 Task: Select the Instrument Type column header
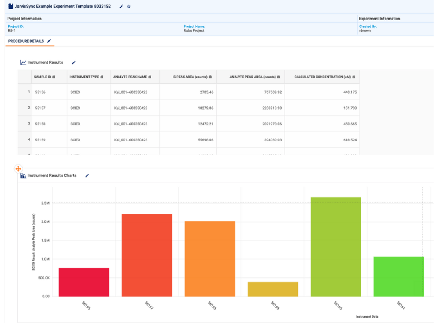coord(84,77)
